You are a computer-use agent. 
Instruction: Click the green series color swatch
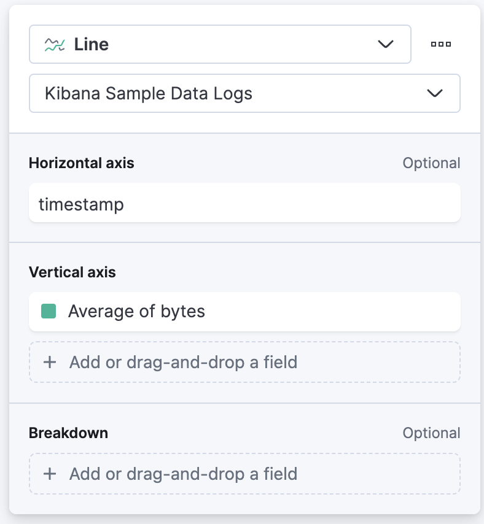tap(49, 311)
